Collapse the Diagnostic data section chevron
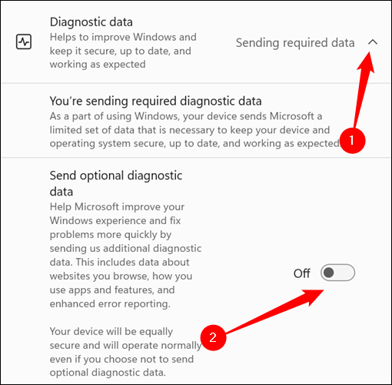Screen dimensions: 392x385 pyautogui.click(x=373, y=42)
